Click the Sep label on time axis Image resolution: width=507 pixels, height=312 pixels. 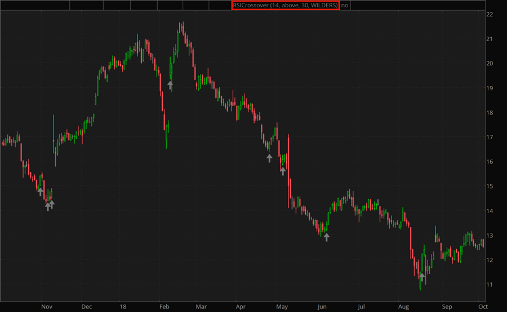(x=447, y=307)
